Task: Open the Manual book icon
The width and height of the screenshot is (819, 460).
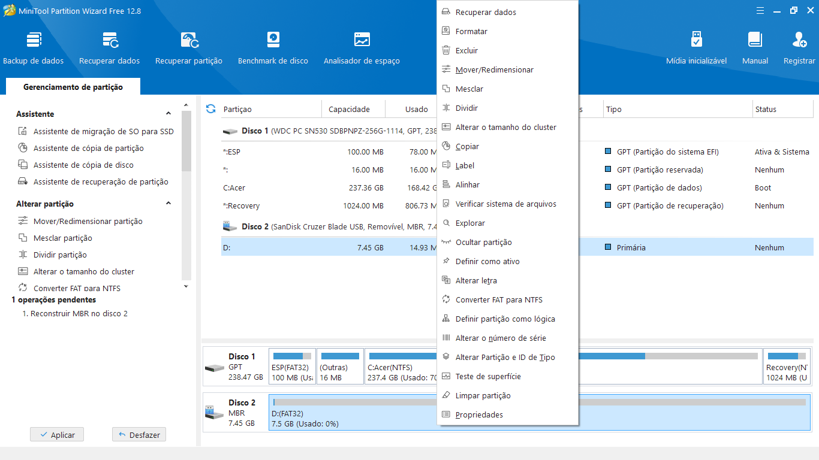Action: [x=755, y=48]
